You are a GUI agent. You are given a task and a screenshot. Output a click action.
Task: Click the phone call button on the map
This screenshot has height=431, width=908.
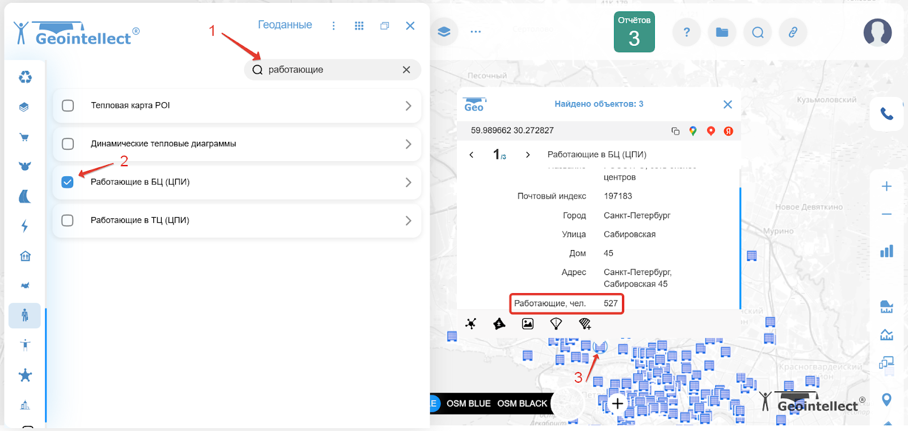pyautogui.click(x=886, y=114)
